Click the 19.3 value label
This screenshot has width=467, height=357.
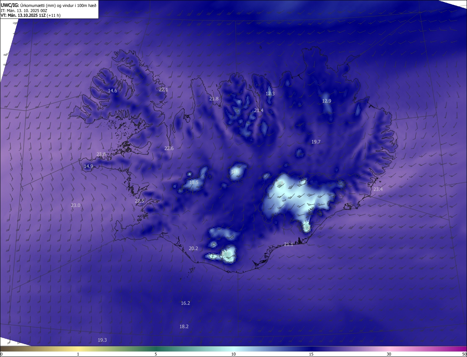[x=102, y=340]
